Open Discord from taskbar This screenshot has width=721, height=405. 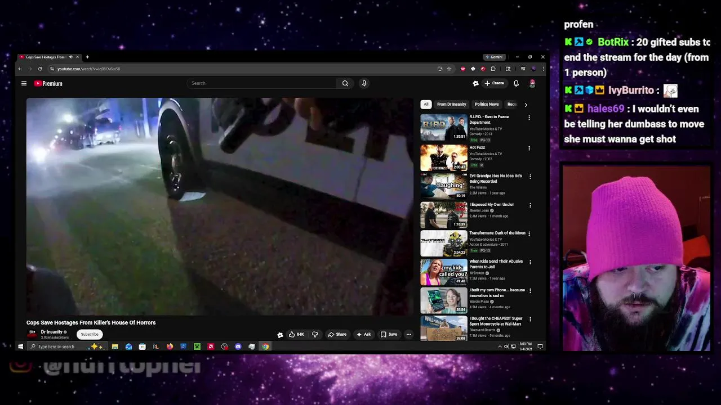(238, 346)
